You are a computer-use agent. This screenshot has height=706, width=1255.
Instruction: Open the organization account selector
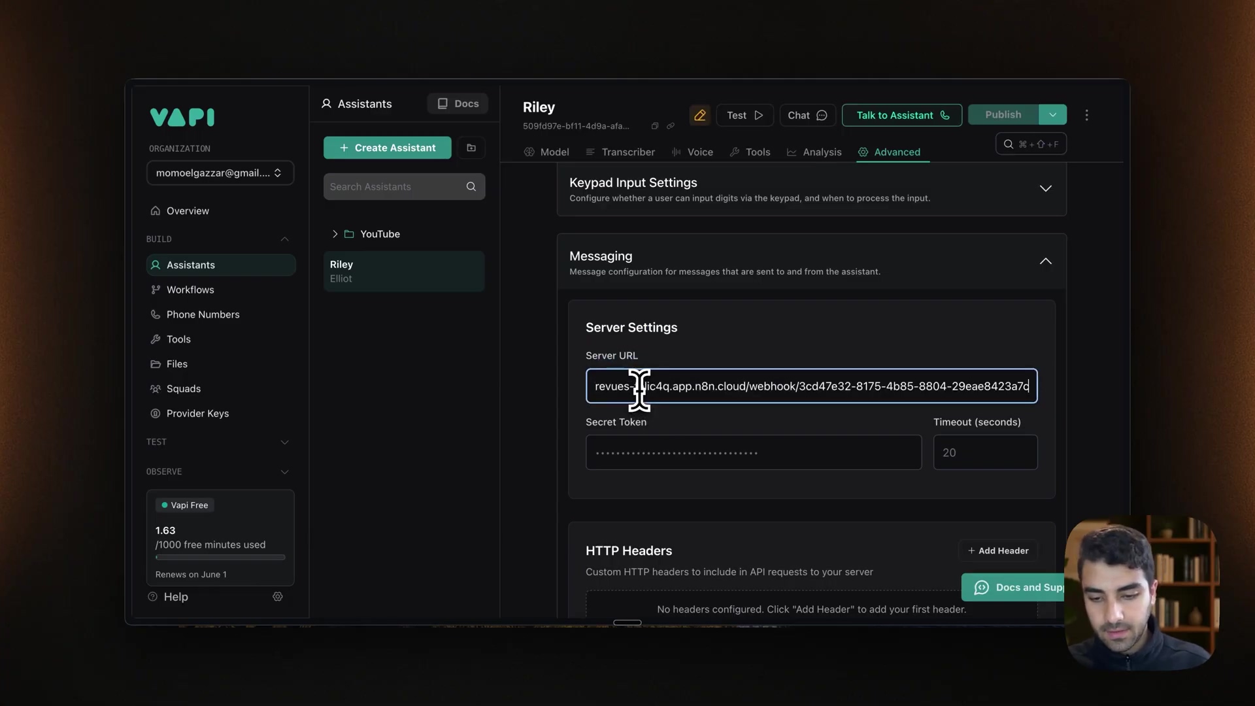tap(220, 173)
